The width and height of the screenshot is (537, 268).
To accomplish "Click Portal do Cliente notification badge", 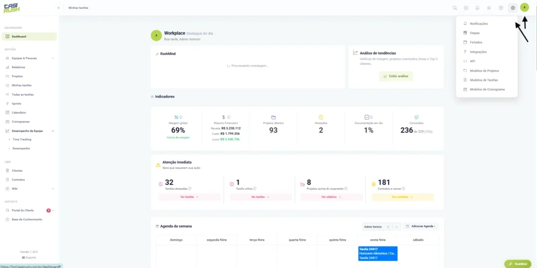I will point(49,210).
